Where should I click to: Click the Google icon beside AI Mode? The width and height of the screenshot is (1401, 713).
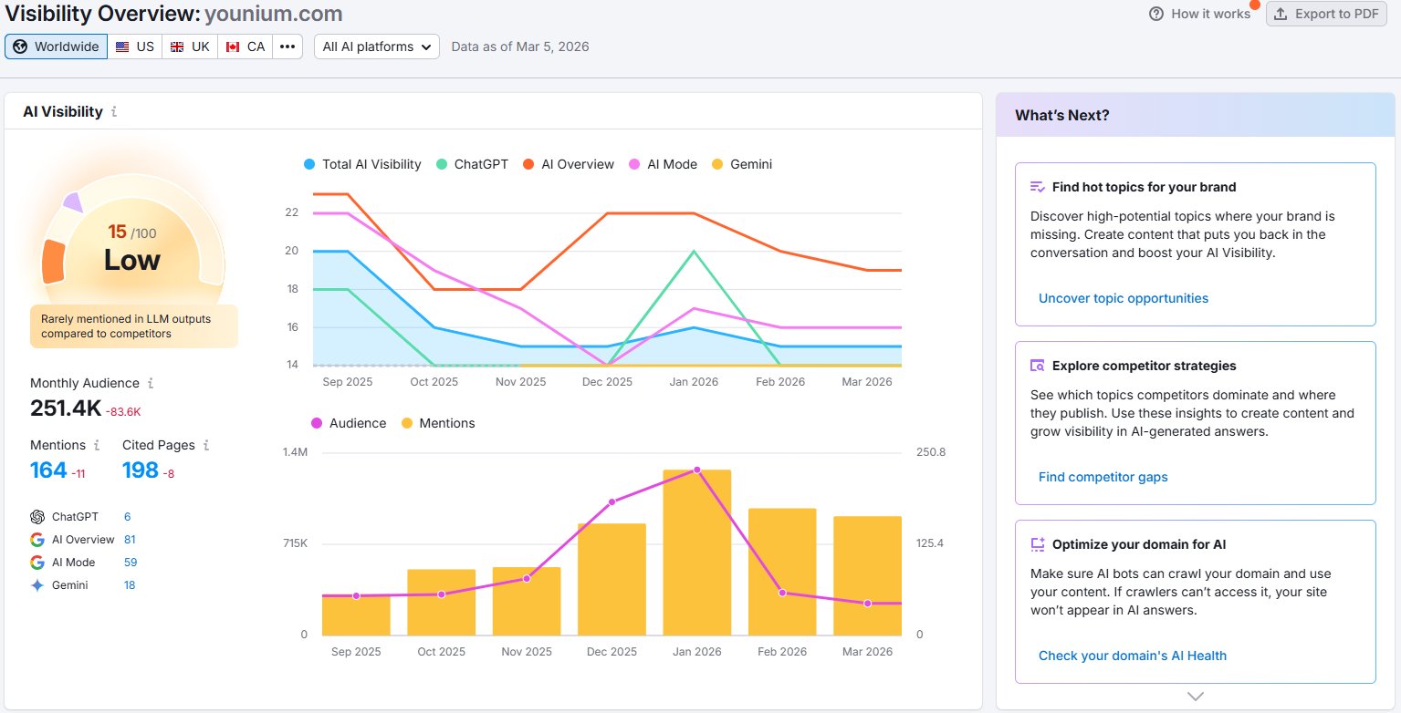click(x=37, y=563)
